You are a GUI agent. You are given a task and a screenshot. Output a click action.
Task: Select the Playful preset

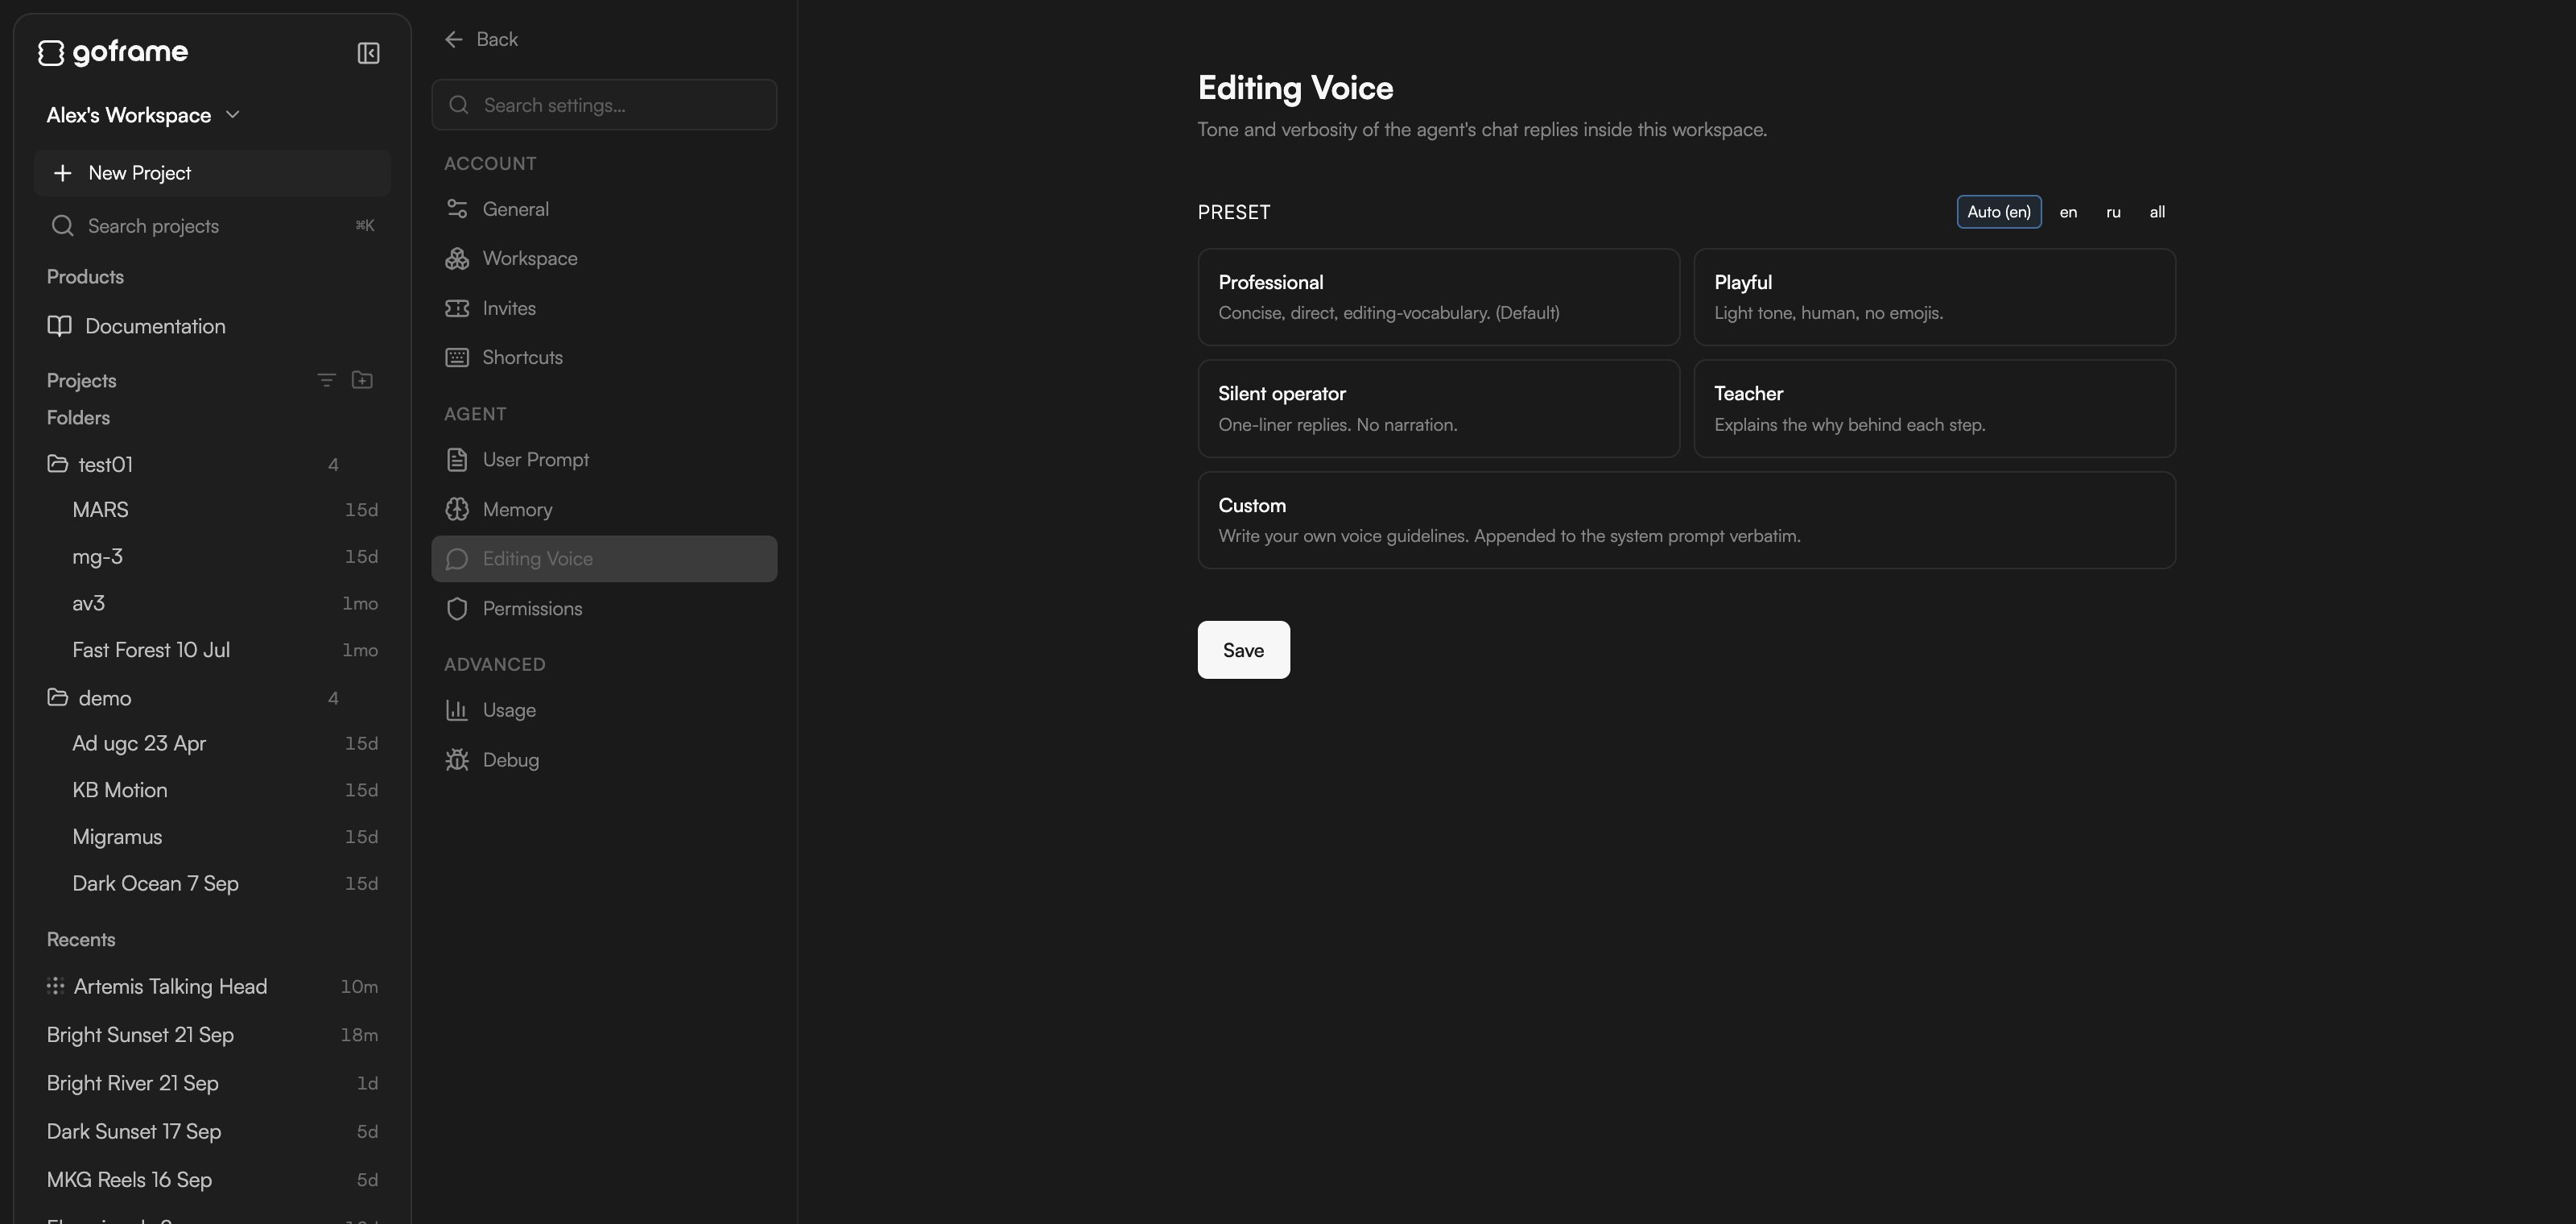[1934, 297]
